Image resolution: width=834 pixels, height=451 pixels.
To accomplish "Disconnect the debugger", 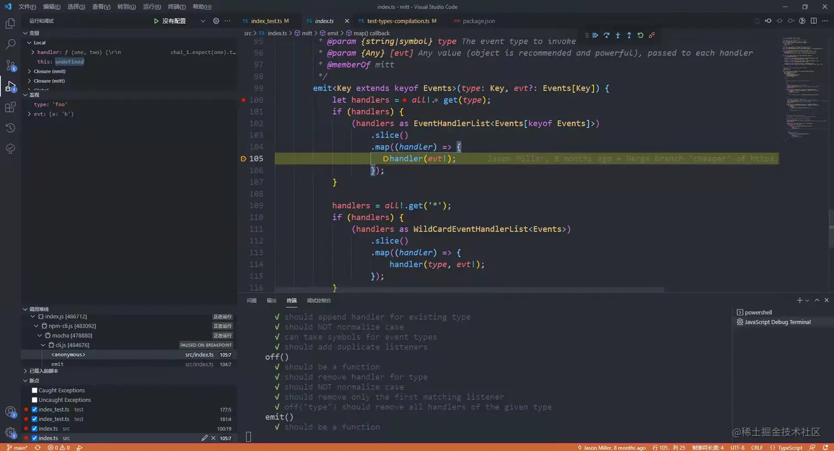I will coord(651,35).
